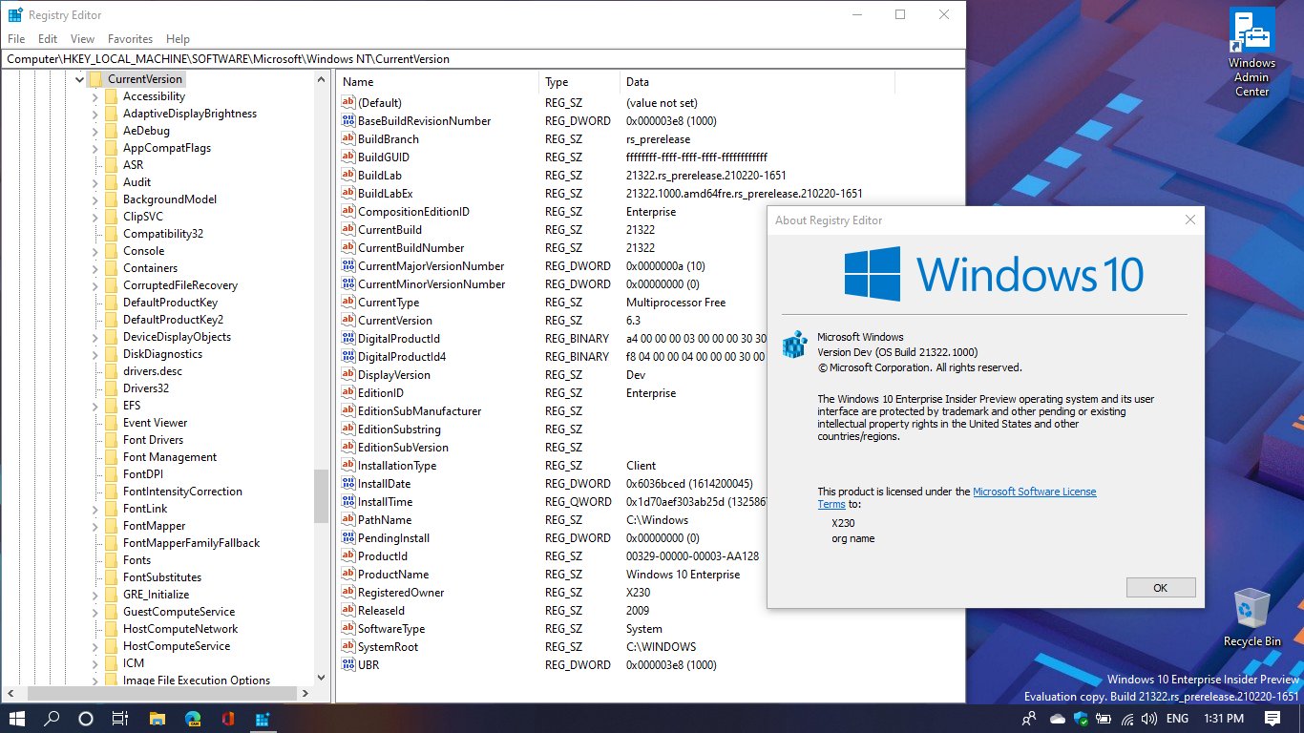This screenshot has width=1304, height=733.
Task: Click the volume speaker tray icon
Action: point(1149,719)
